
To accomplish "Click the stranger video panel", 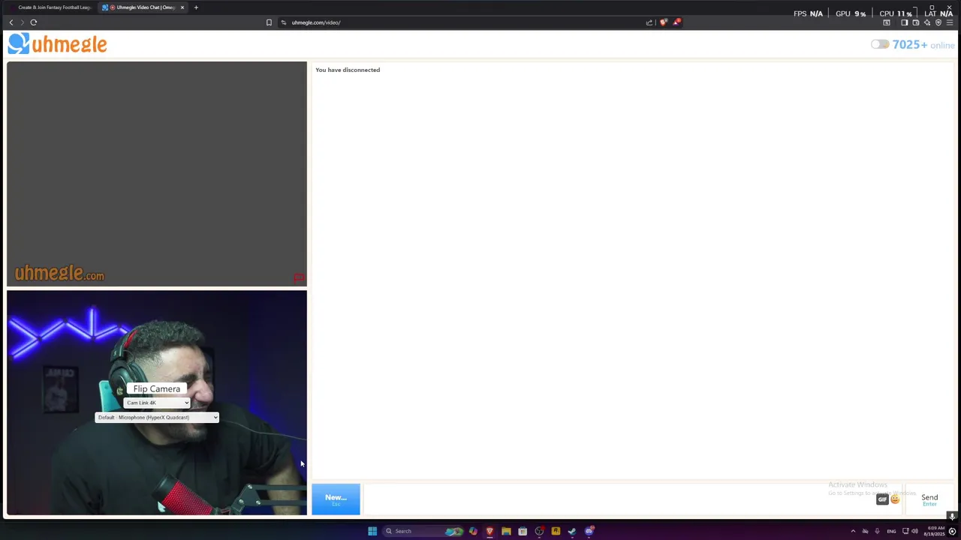I will coord(157,174).
